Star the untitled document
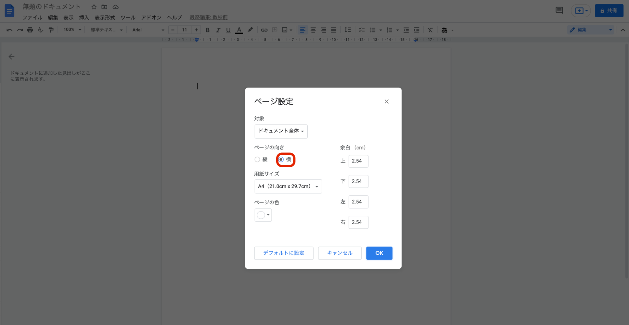The height and width of the screenshot is (325, 629). [94, 7]
